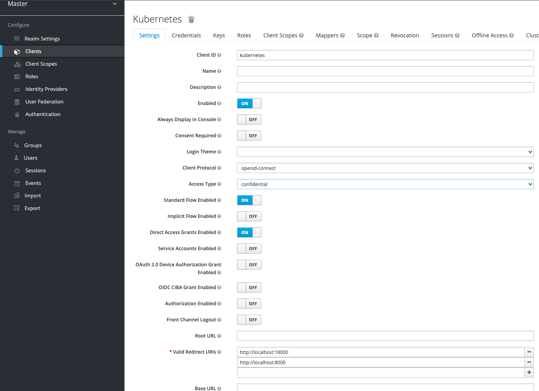Open the Login Theme dropdown
This screenshot has width=539, height=391.
pyautogui.click(x=385, y=152)
